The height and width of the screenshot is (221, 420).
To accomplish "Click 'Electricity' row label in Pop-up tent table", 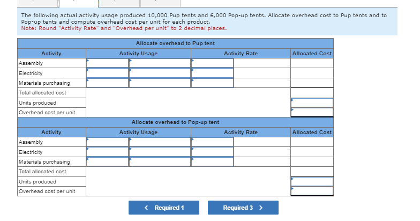I will click(x=31, y=152).
